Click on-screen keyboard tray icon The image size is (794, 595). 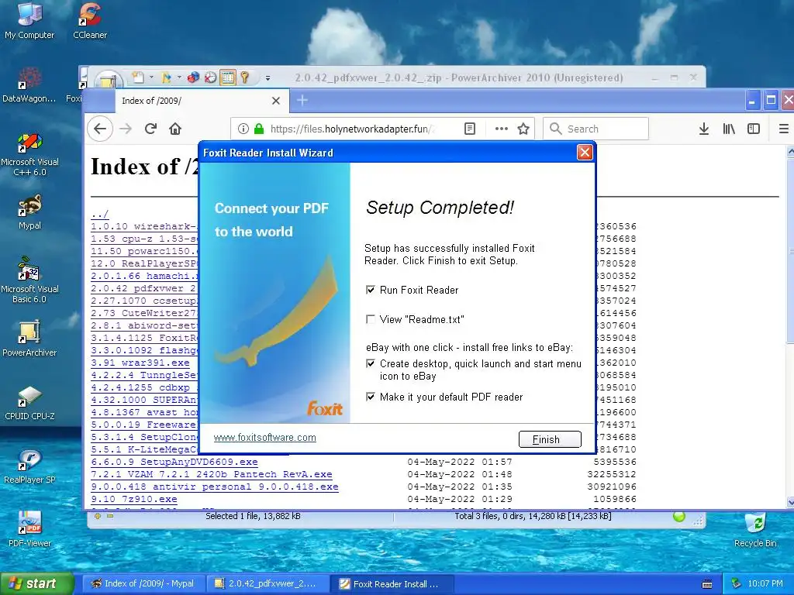[707, 584]
